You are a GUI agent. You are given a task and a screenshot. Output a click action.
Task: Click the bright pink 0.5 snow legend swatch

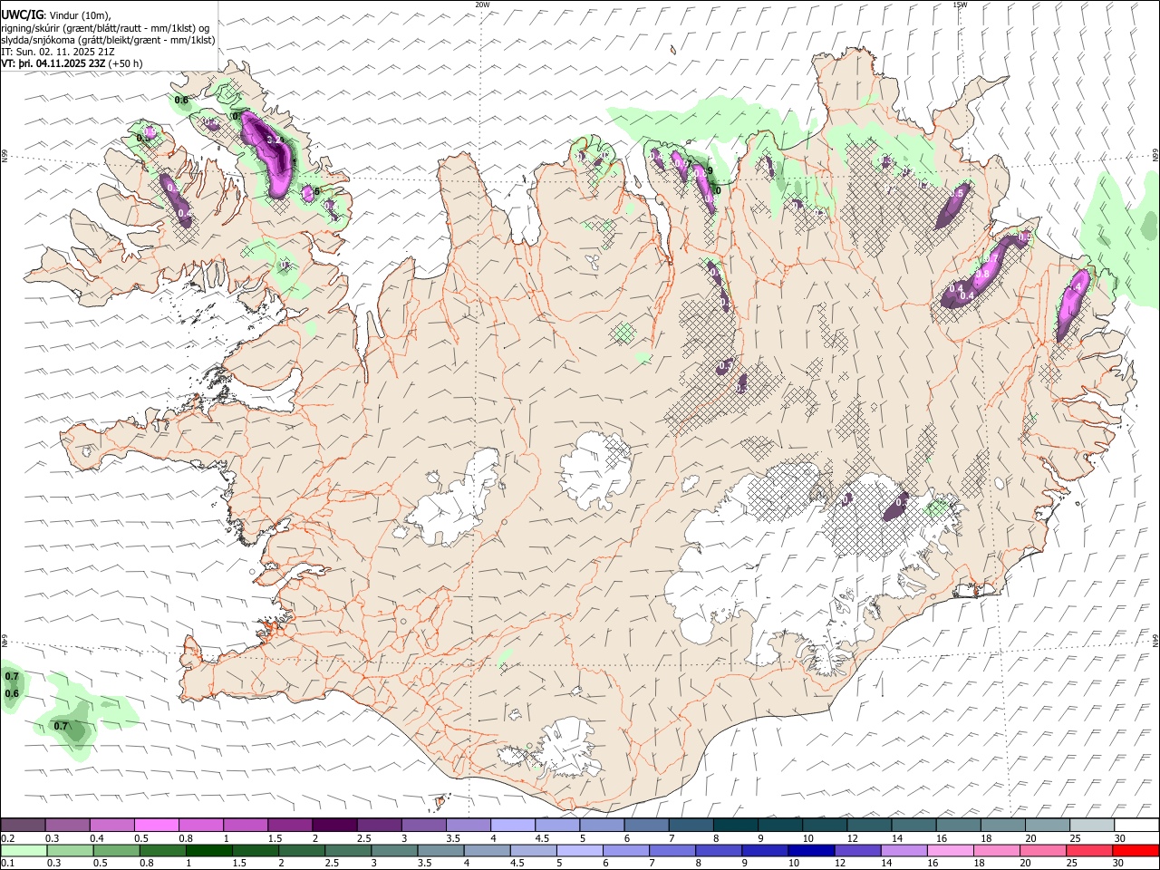[x=156, y=826]
